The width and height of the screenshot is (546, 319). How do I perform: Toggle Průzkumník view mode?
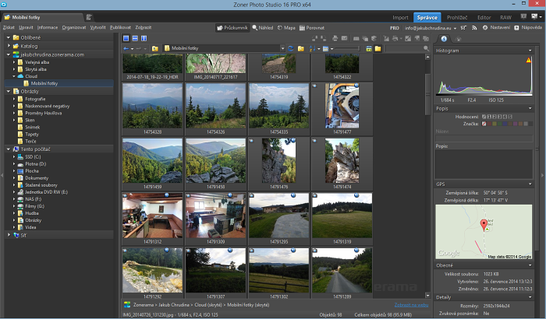[232, 28]
